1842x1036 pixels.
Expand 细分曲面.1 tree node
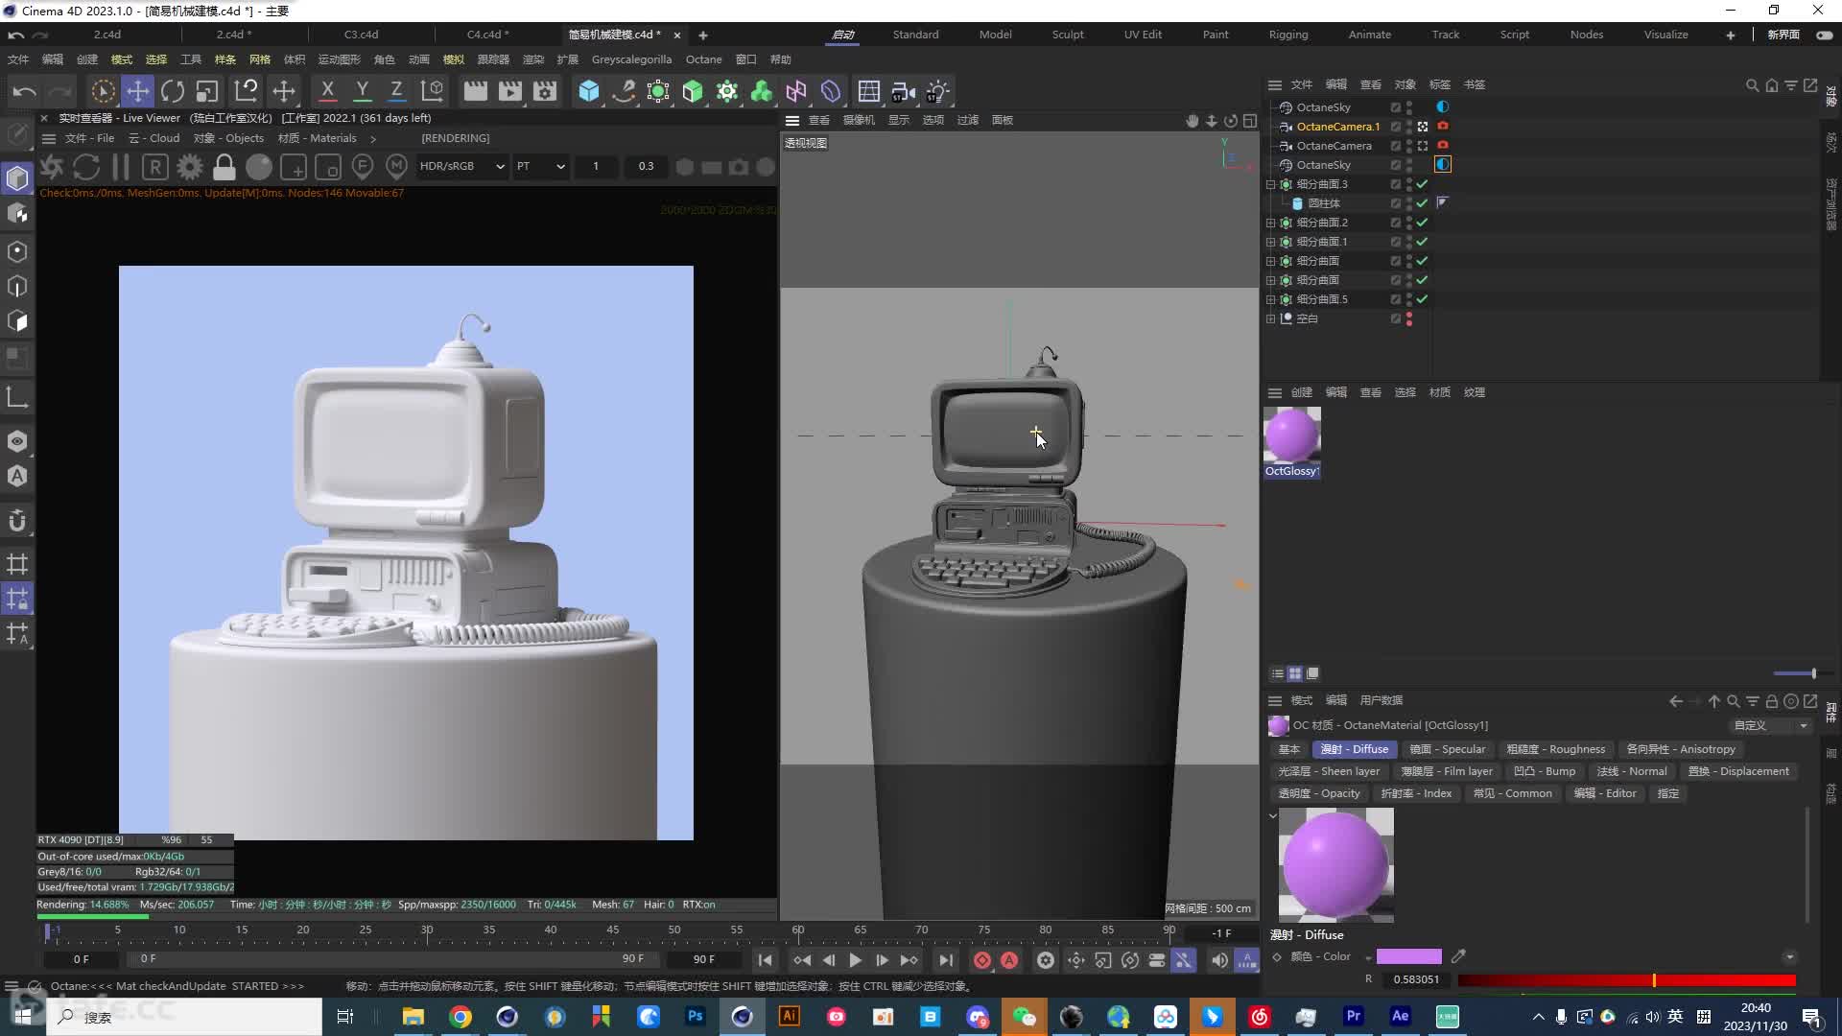1271,242
